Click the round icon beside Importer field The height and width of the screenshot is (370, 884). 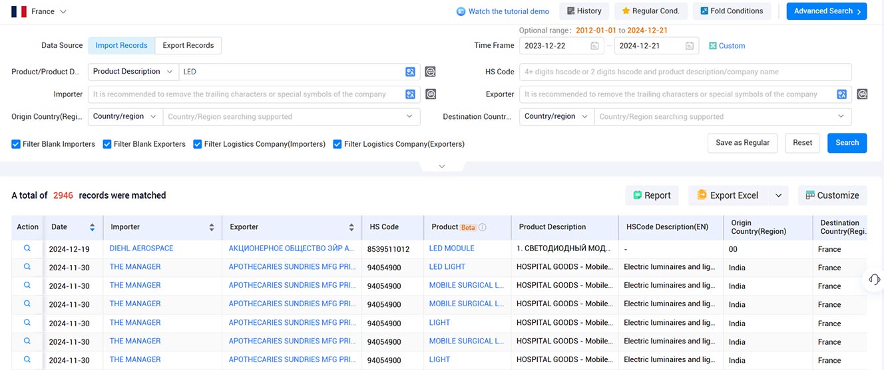pyautogui.click(x=431, y=94)
